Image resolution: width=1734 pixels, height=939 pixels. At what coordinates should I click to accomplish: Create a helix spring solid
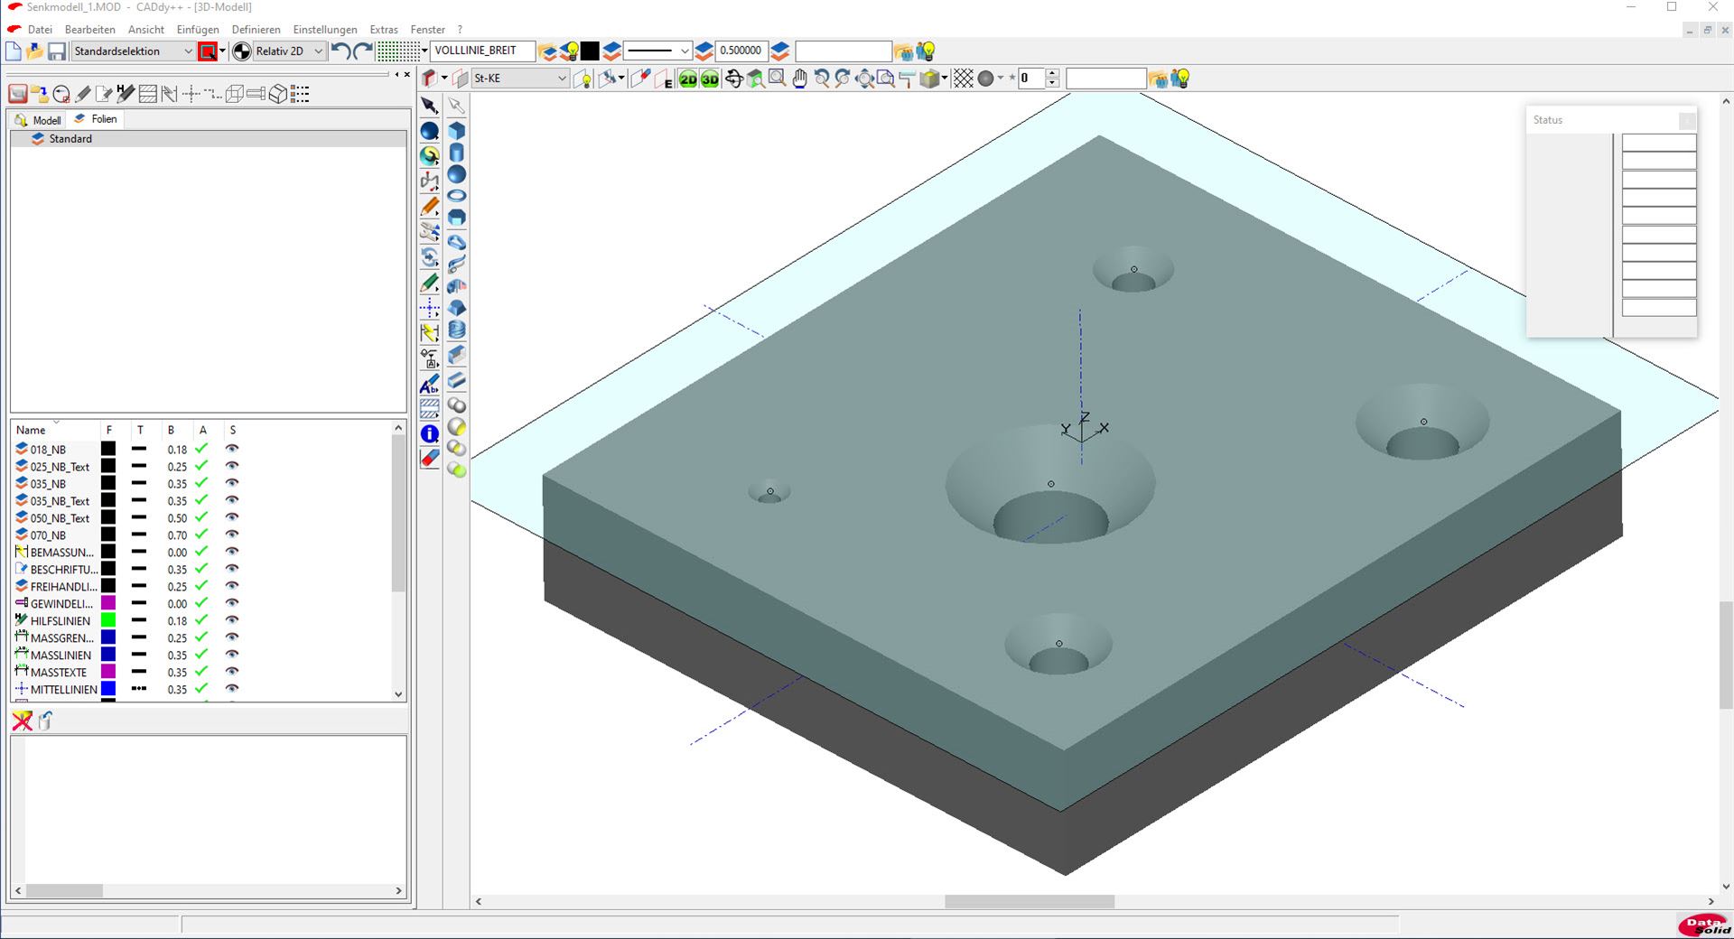click(x=457, y=330)
